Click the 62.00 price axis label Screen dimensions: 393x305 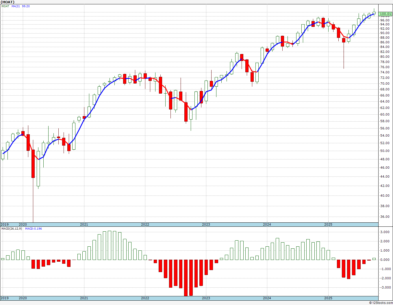(x=384, y=108)
